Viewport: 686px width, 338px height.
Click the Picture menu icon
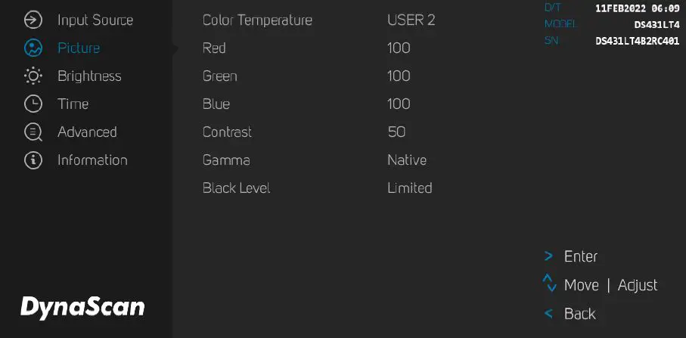[x=33, y=48]
